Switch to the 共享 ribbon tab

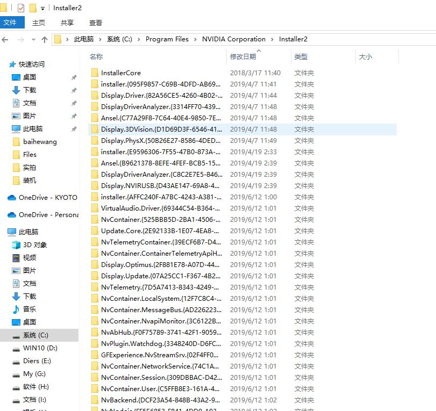(x=67, y=23)
